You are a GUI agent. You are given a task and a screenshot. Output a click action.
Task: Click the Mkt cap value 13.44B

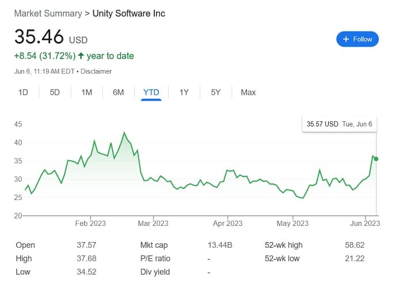coord(220,245)
